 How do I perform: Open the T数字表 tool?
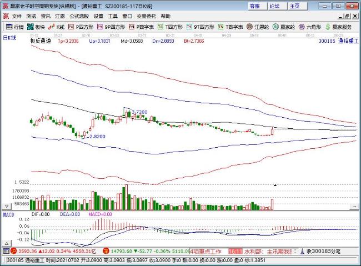point(230,27)
